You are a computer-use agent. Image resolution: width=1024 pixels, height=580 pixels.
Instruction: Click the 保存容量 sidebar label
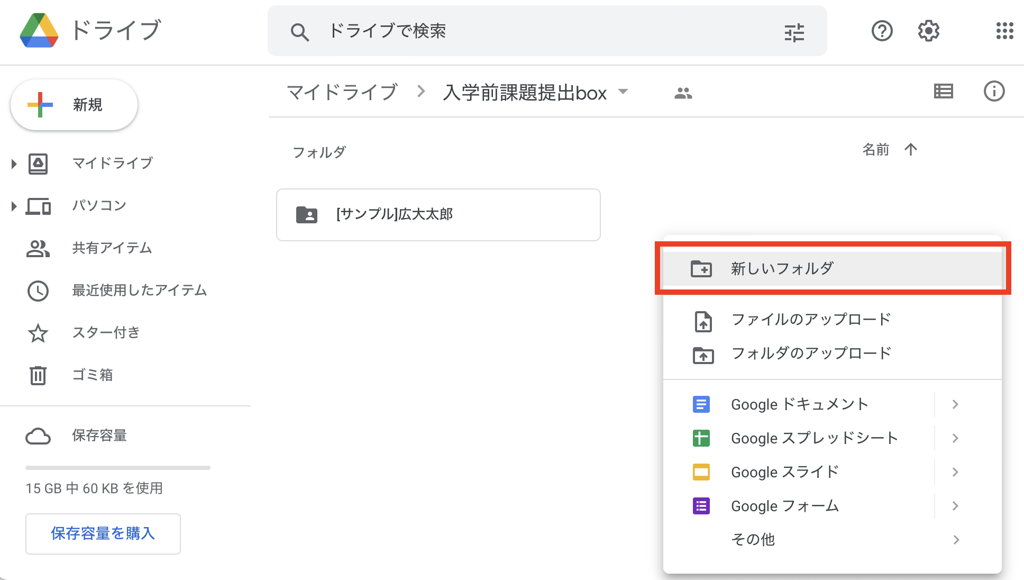coord(99,436)
